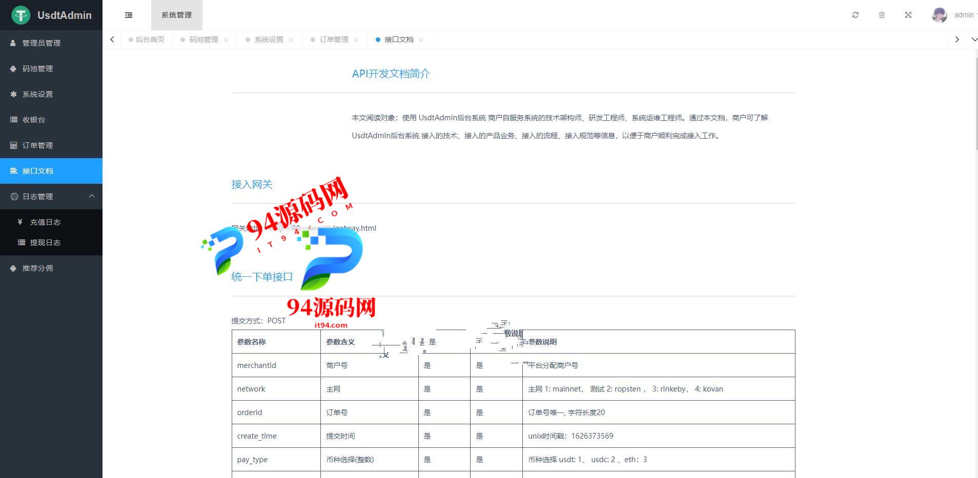
Task: Toggle the sidebar collapse icon
Action: [129, 15]
